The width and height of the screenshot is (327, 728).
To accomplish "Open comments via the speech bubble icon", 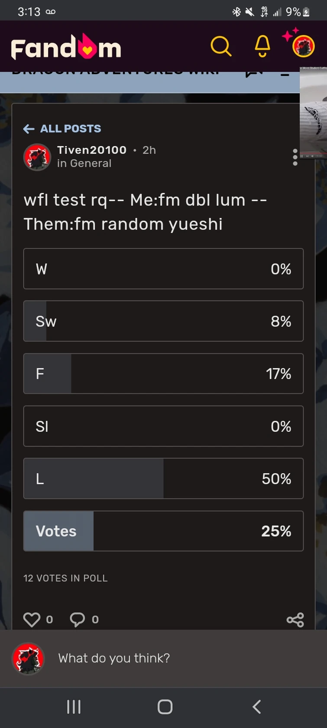I will [77, 620].
